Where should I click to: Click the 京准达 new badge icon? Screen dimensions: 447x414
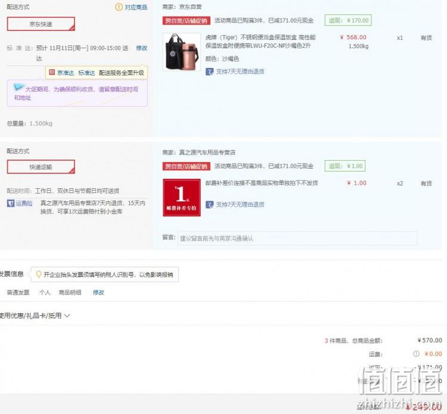point(52,72)
